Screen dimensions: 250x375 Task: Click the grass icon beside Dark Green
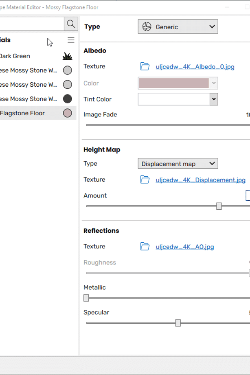pos(67,56)
